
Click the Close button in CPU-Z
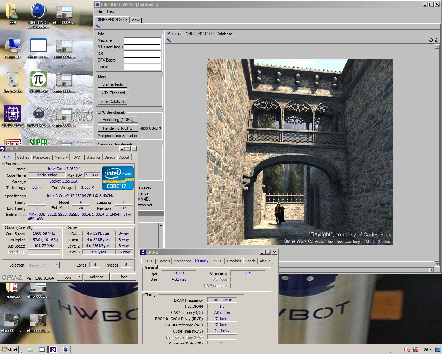[123, 277]
